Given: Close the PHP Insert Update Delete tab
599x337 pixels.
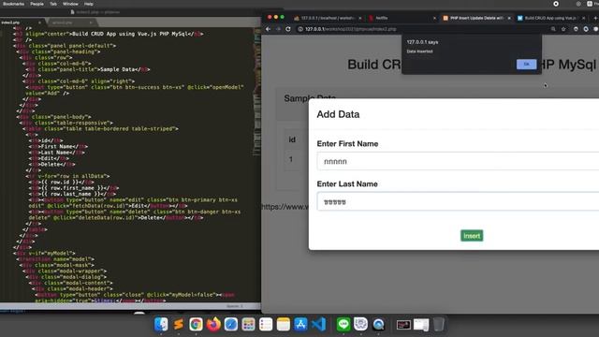Looking at the screenshot, I should 509,18.
